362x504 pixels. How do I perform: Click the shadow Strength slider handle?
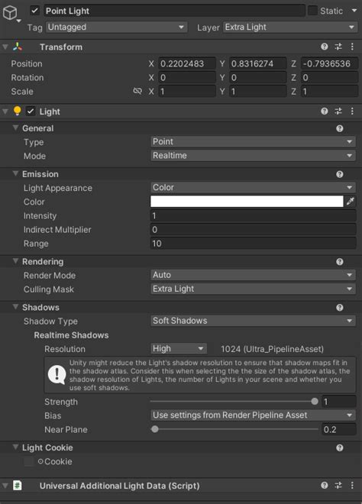tap(315, 401)
